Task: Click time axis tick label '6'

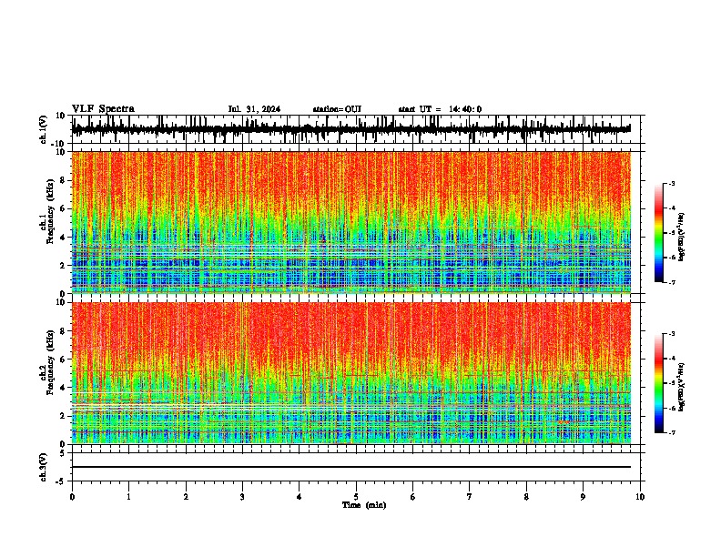Action: [x=413, y=497]
